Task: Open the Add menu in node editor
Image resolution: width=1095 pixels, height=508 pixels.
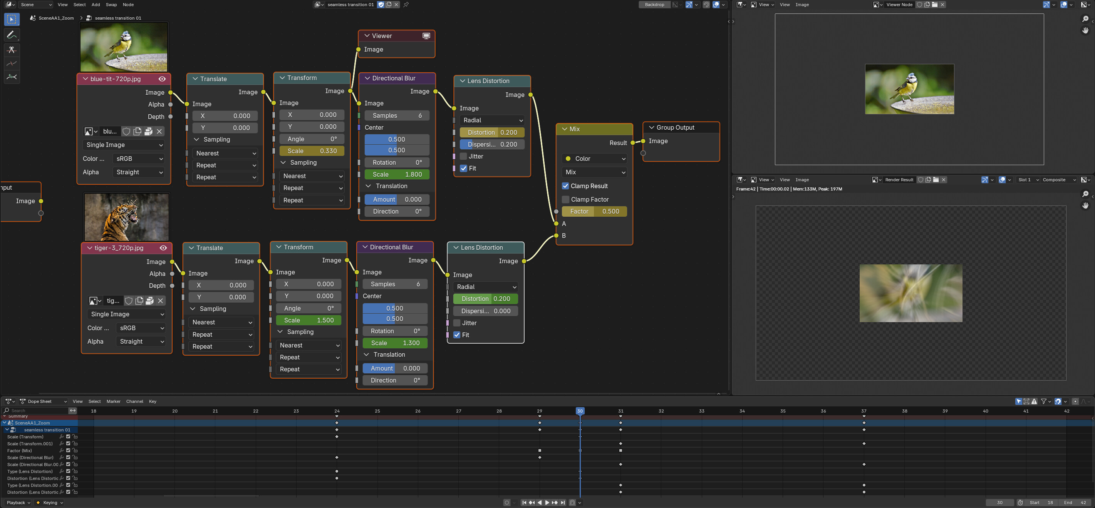Action: pyautogui.click(x=96, y=5)
